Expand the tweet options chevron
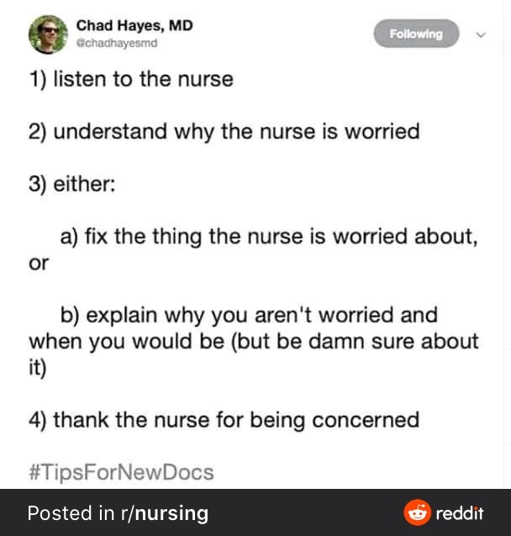Viewport: 511px width, 536px height. coord(481,34)
